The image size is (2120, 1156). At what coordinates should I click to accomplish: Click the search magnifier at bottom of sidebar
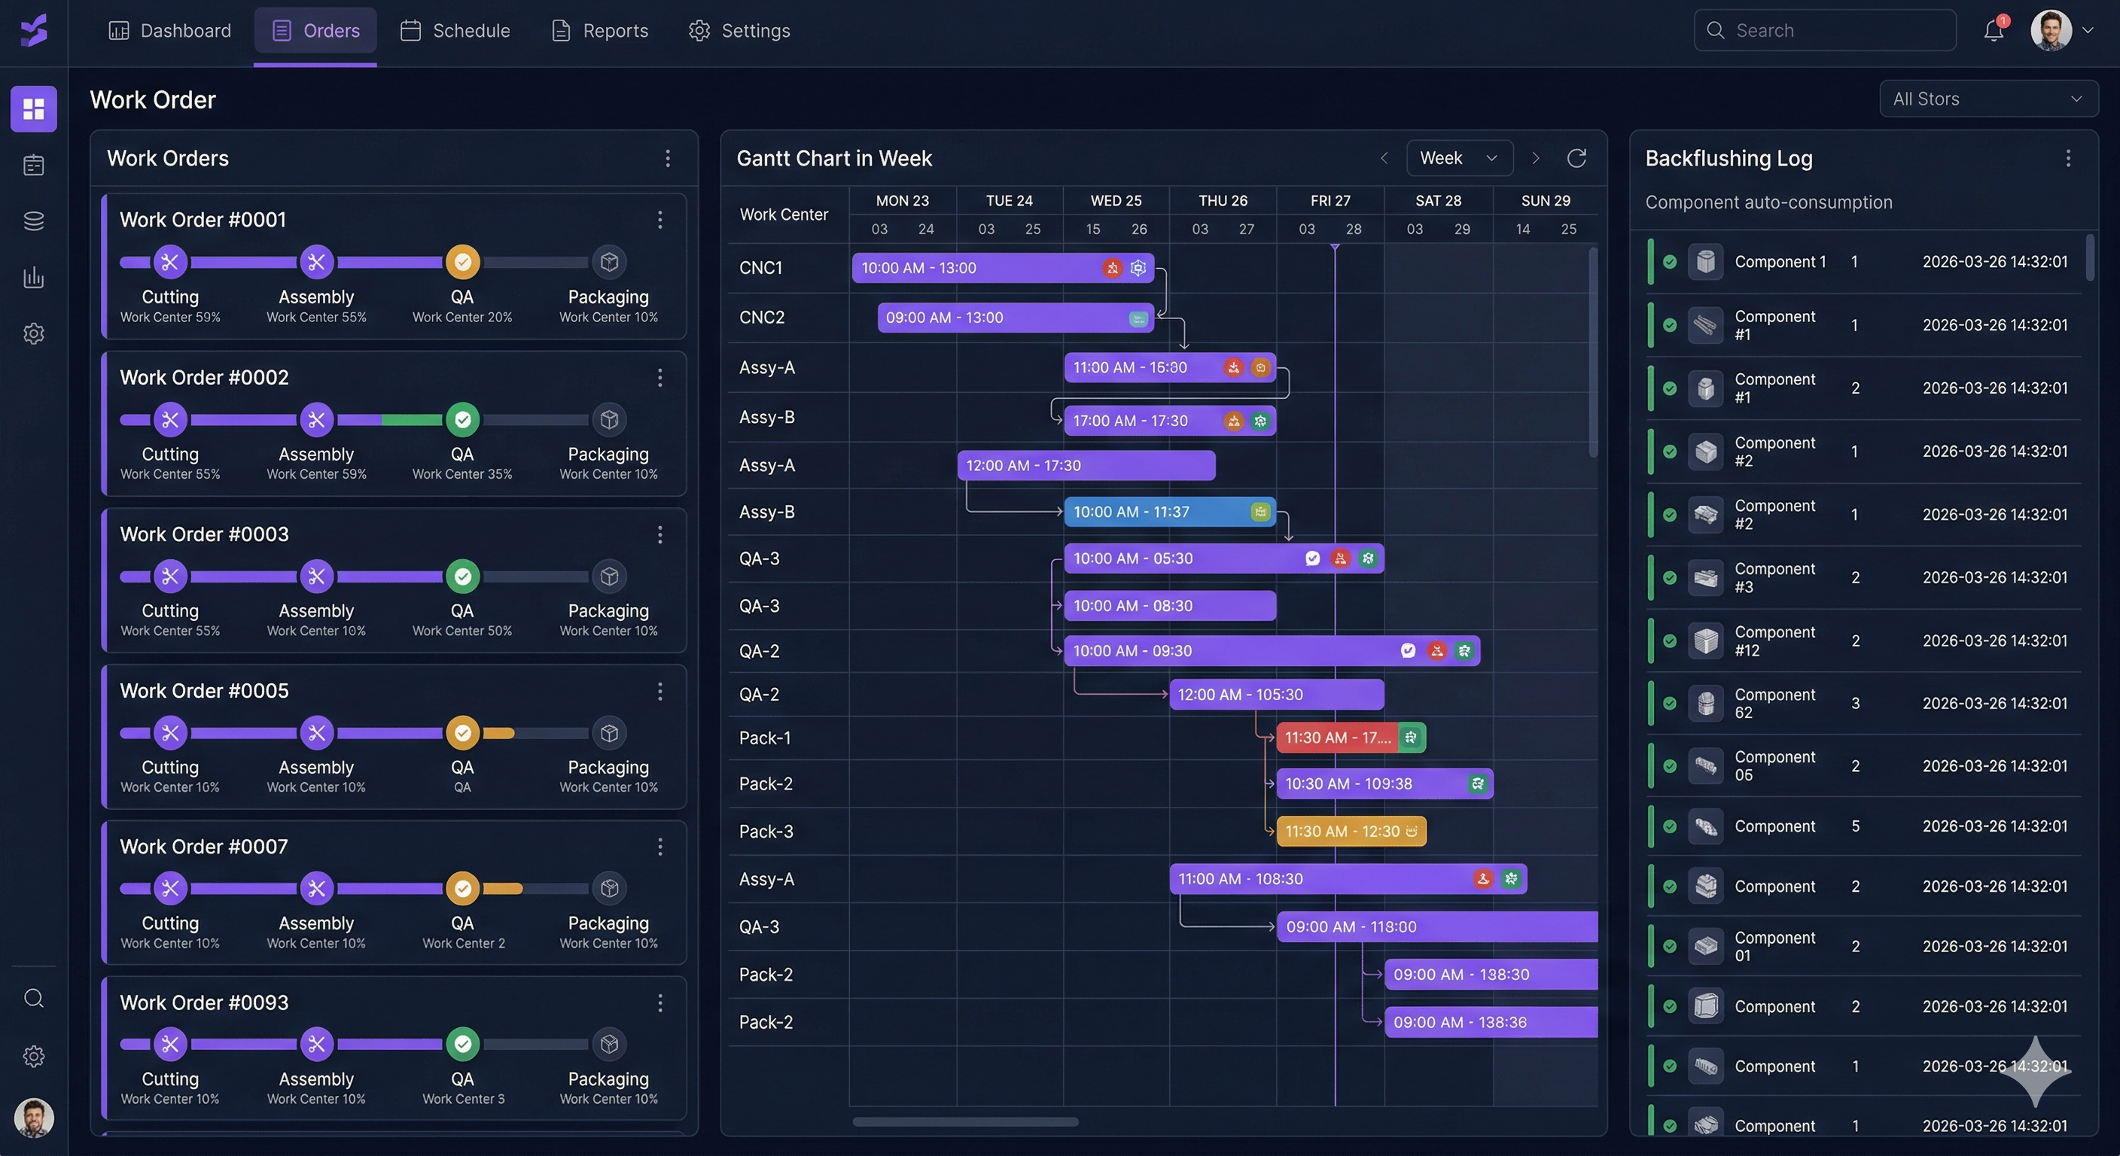pyautogui.click(x=34, y=998)
